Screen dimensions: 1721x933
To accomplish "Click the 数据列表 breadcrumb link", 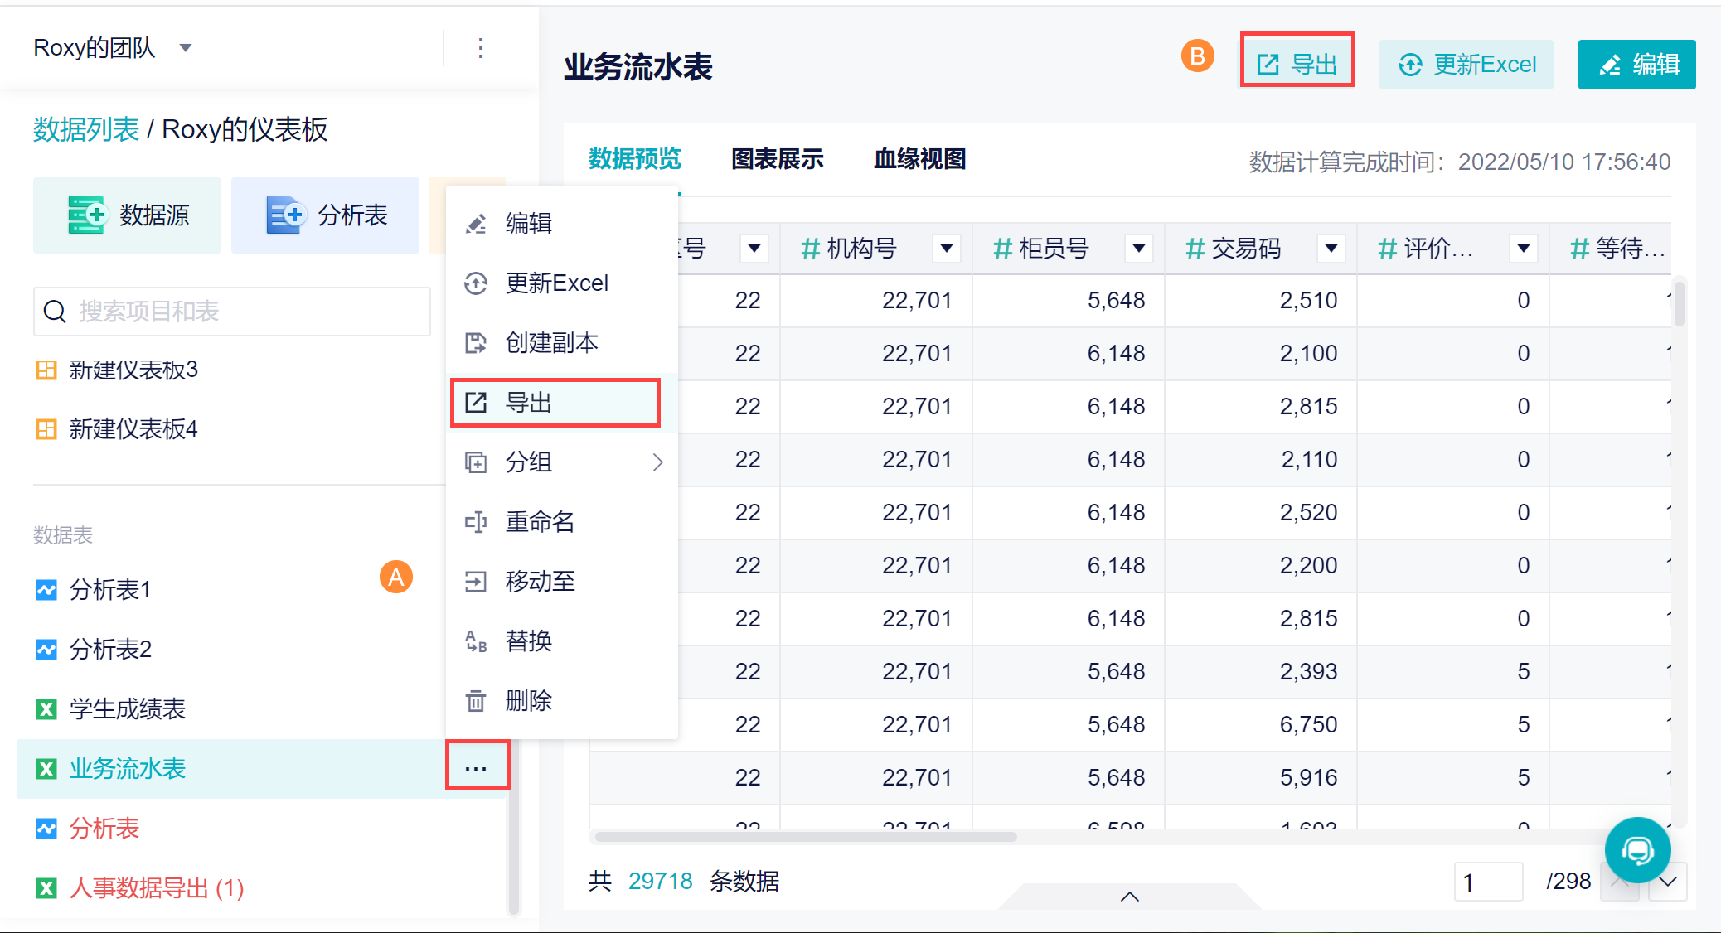I will coord(86,129).
